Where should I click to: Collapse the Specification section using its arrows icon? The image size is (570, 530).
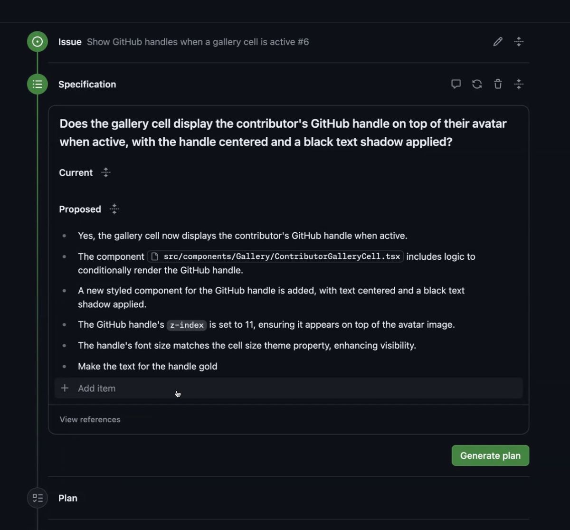519,84
